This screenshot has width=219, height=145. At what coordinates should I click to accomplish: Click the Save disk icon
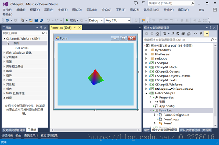[36, 21]
